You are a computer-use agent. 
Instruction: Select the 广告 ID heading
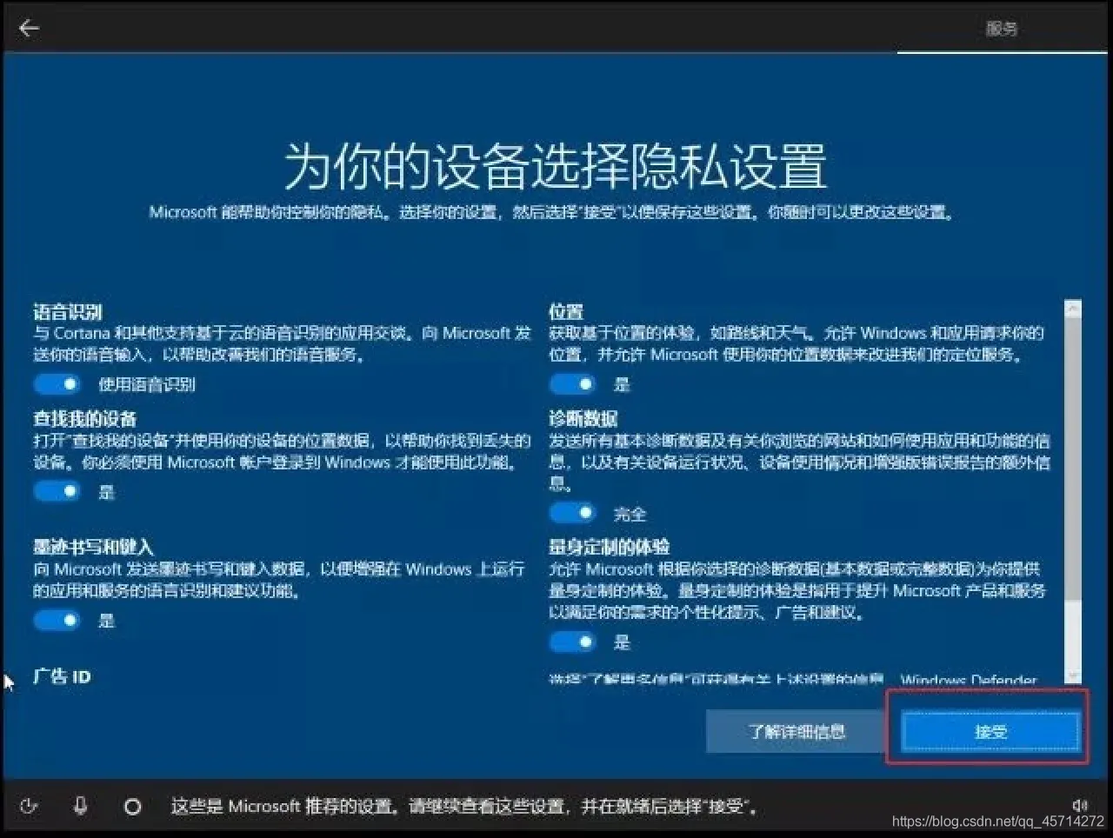[62, 676]
